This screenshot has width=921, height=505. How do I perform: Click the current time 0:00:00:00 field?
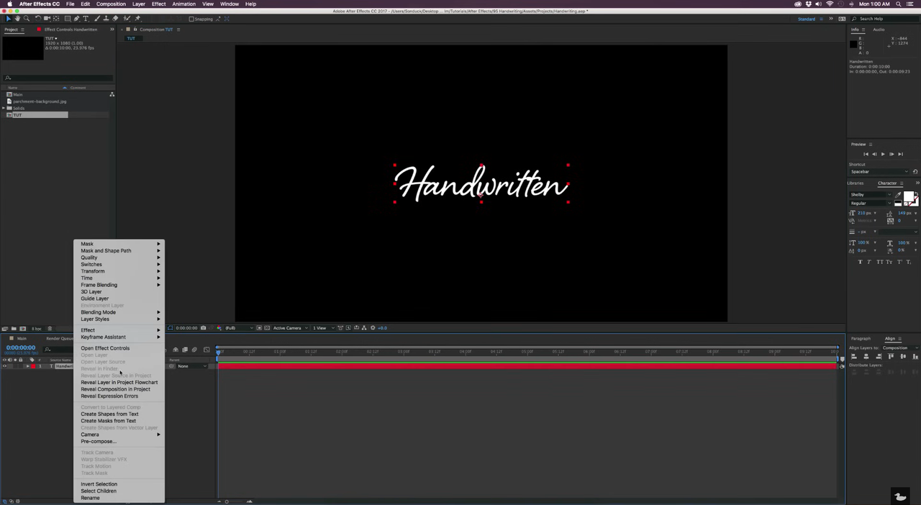point(21,347)
